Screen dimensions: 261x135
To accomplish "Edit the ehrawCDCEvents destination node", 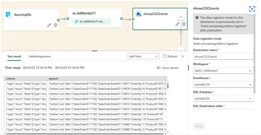I will (178, 24).
